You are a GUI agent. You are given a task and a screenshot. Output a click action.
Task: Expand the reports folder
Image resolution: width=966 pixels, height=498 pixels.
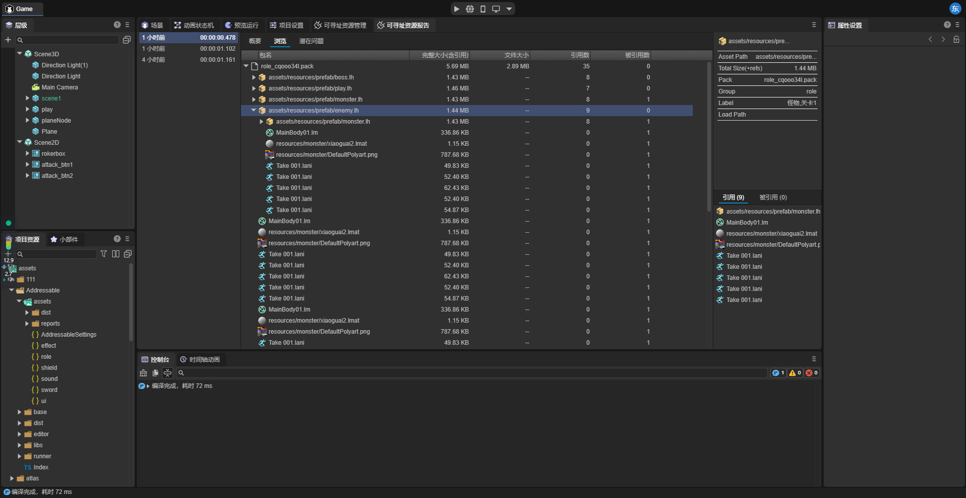27,323
